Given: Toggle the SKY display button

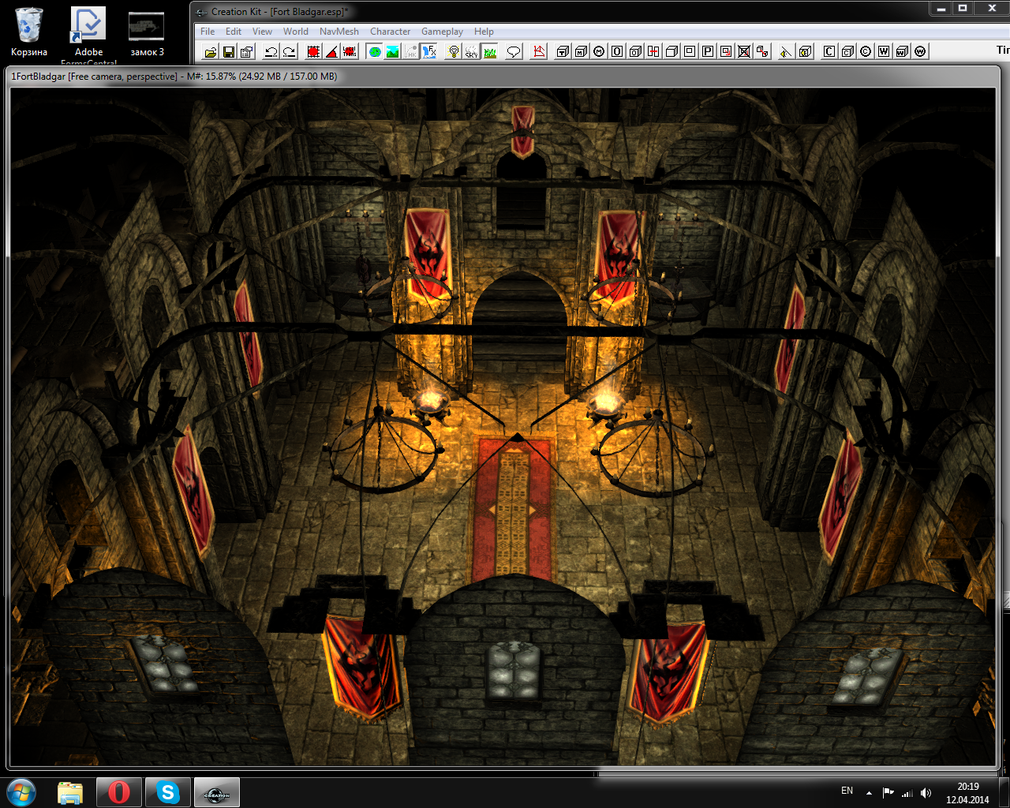Looking at the screenshot, I should 472,51.
